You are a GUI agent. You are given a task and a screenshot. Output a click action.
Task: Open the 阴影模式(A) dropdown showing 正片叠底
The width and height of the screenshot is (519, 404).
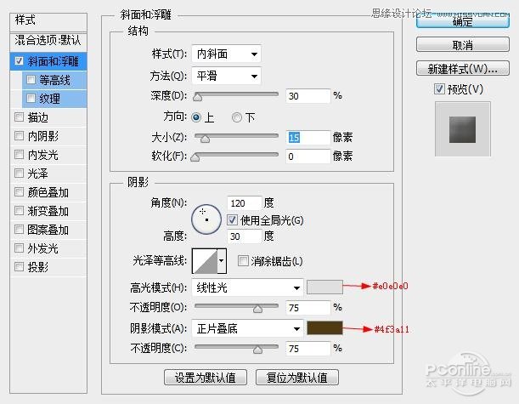[247, 328]
